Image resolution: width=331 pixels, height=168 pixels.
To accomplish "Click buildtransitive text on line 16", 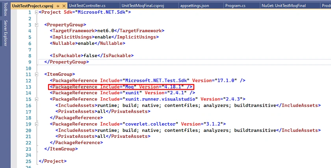I will pos(255,105).
